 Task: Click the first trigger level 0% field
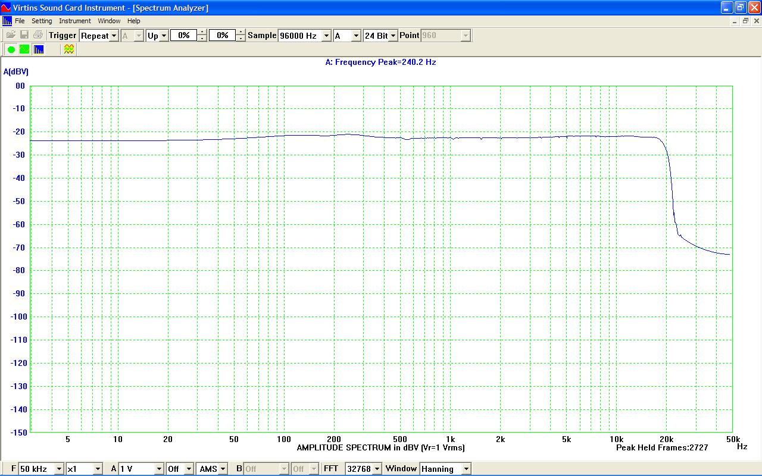tap(183, 36)
